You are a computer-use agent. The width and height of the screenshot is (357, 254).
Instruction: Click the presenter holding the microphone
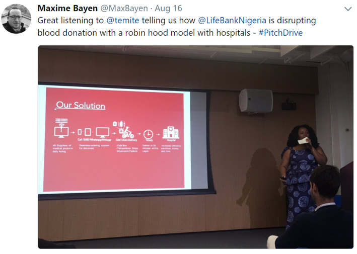[x=301, y=173]
